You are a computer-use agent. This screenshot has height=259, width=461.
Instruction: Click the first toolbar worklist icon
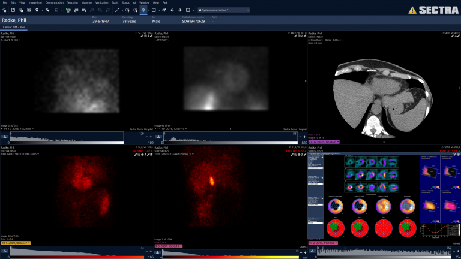coord(5,10)
